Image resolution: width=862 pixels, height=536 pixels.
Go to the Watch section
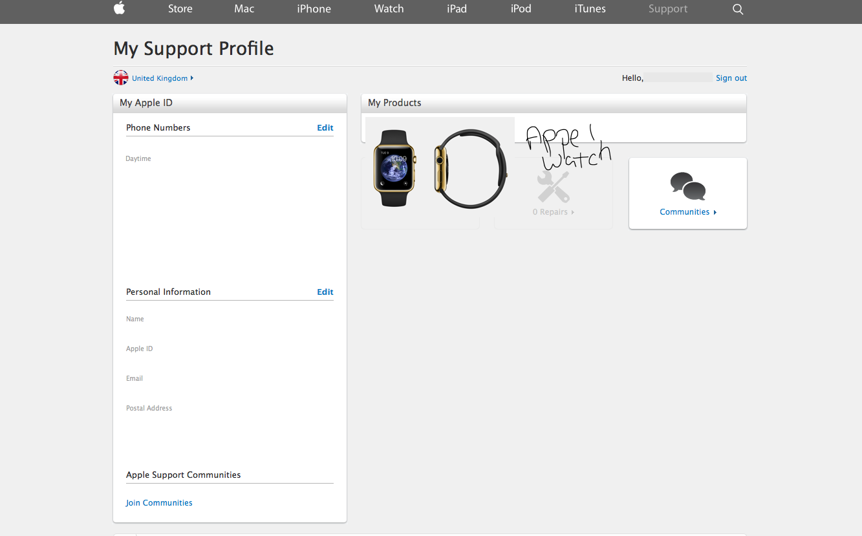389,9
